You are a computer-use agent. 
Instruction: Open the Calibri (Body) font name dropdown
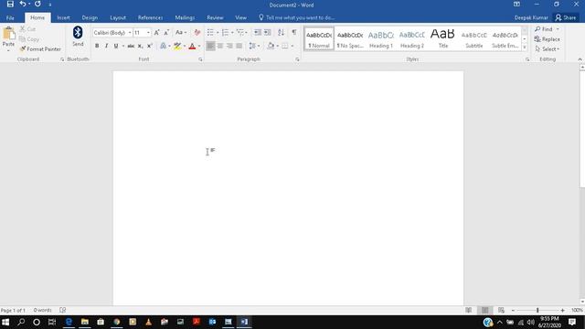130,33
